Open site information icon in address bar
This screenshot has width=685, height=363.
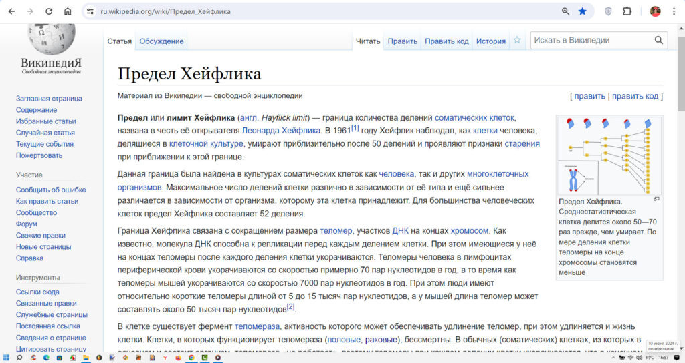click(x=90, y=11)
